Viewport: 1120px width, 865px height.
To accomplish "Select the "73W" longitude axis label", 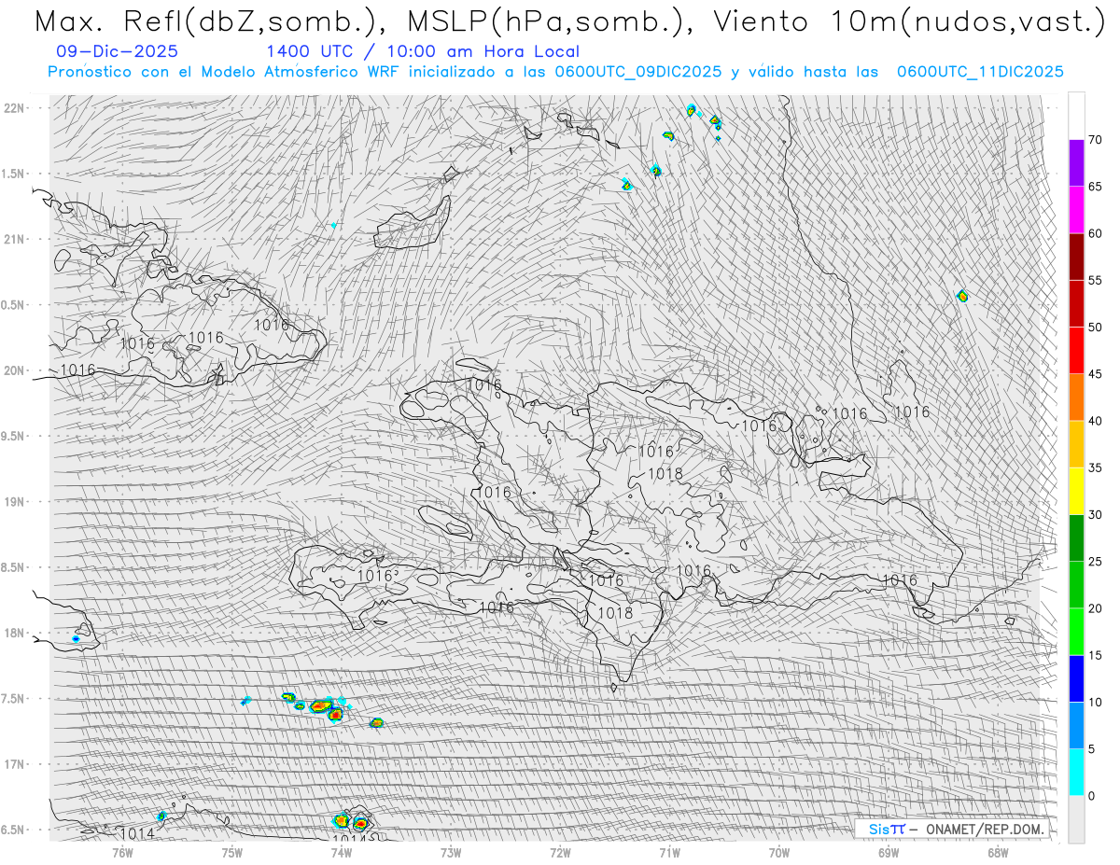I will point(451,852).
